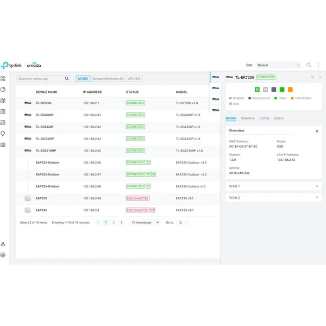326x326 pixels.
Task: Open the Insight lightbulb icon
Action: [3, 134]
